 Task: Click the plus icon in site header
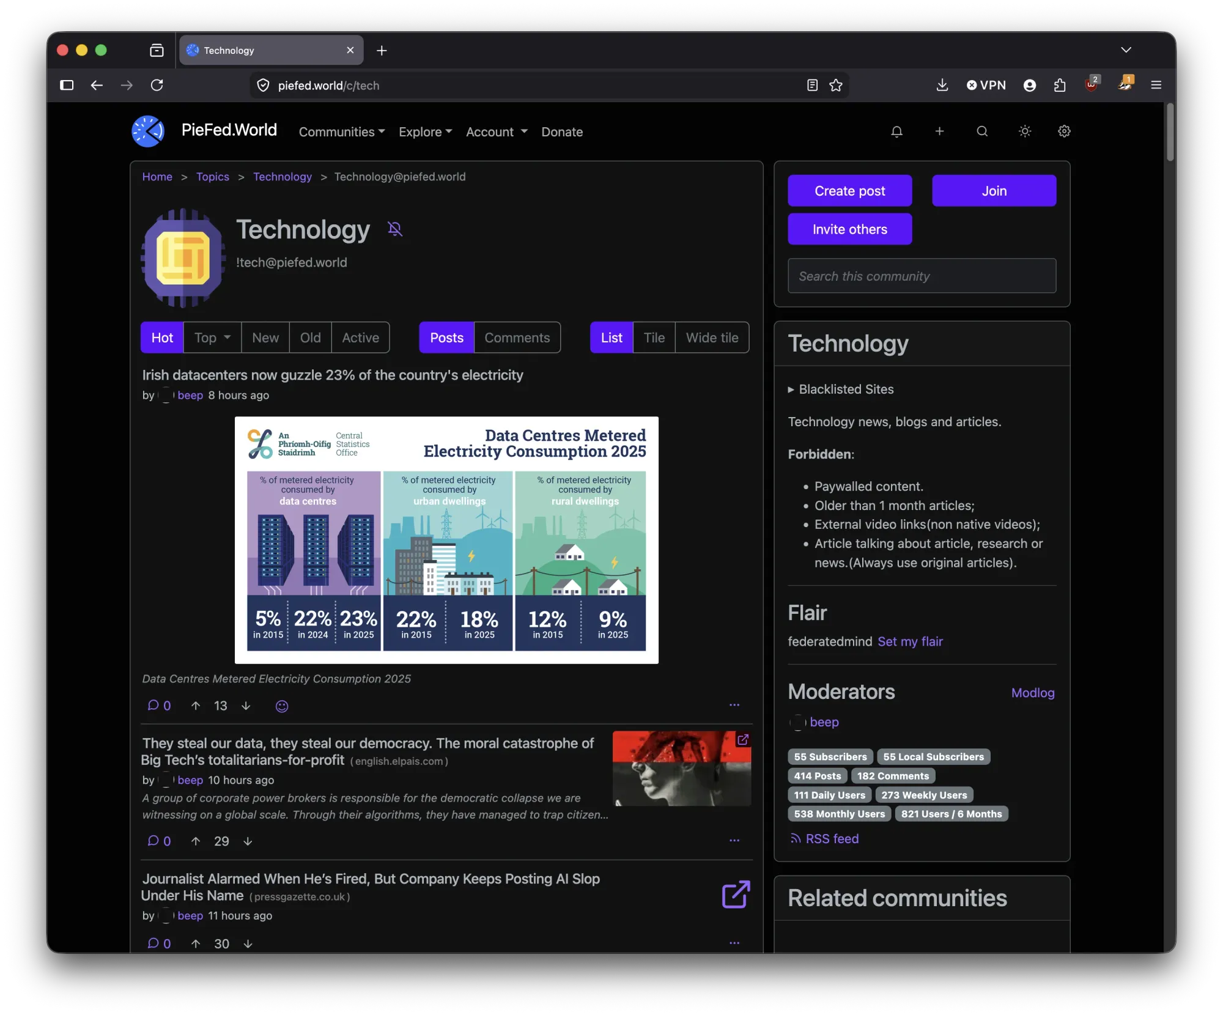pyautogui.click(x=939, y=131)
